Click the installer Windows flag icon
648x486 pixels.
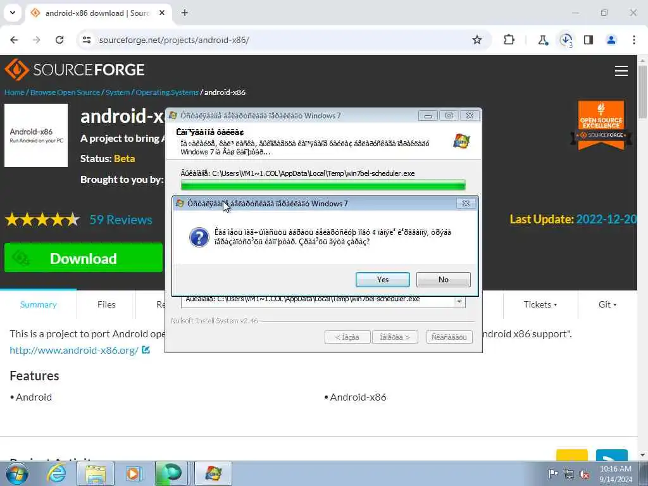click(461, 141)
